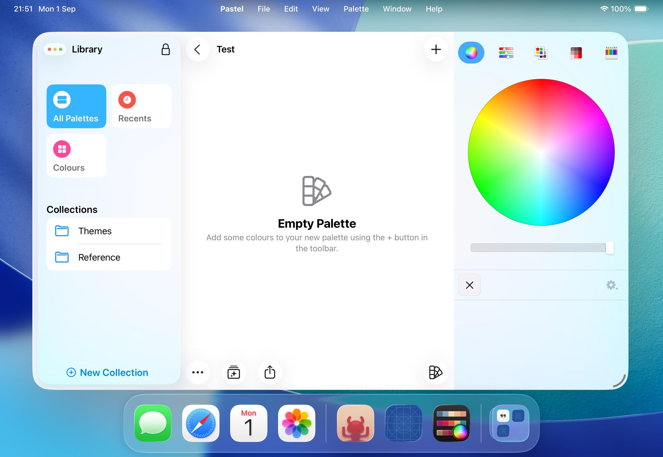Image resolution: width=663 pixels, height=457 pixels.
Task: Open the Themes collection
Action: pos(109,231)
